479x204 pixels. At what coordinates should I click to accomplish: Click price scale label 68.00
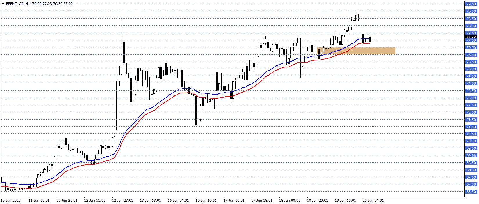(x=471, y=170)
